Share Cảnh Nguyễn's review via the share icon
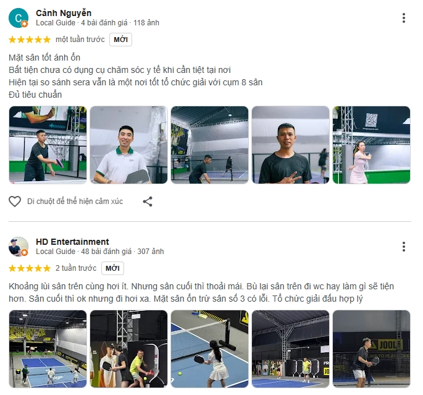 click(x=148, y=202)
